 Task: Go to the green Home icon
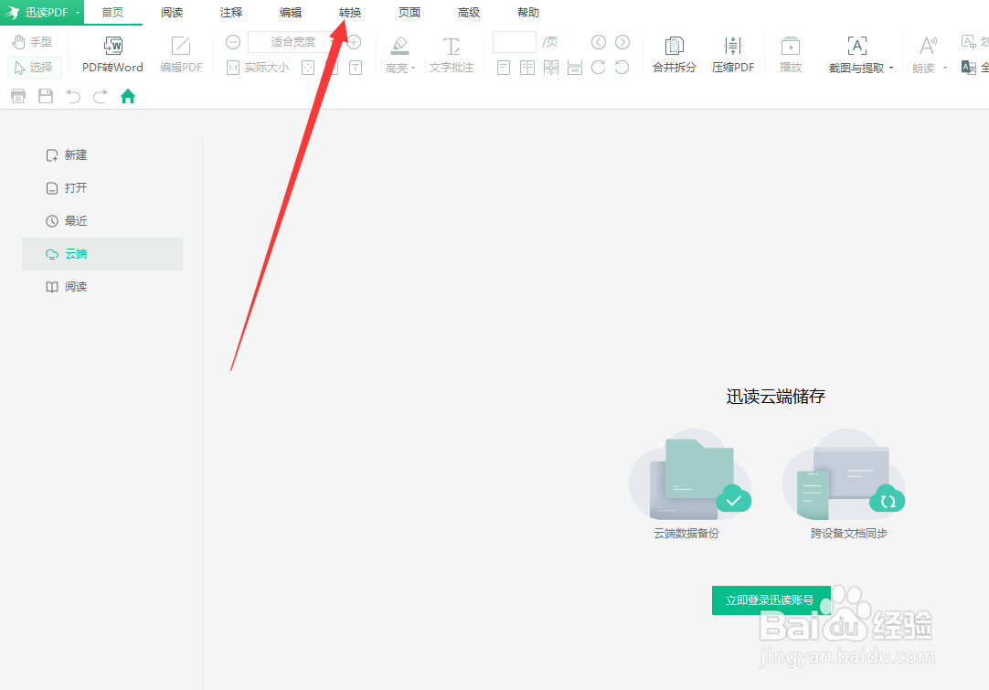(x=128, y=96)
